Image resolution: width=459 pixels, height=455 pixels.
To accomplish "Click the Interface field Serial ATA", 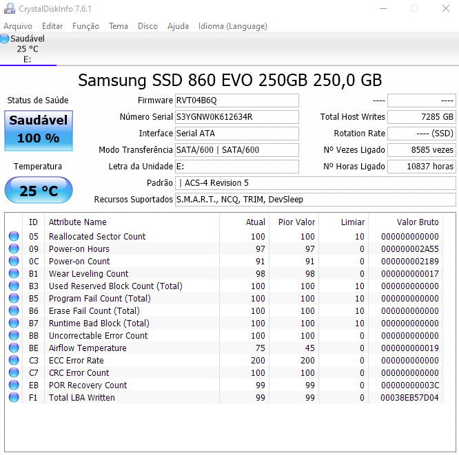I will click(237, 134).
